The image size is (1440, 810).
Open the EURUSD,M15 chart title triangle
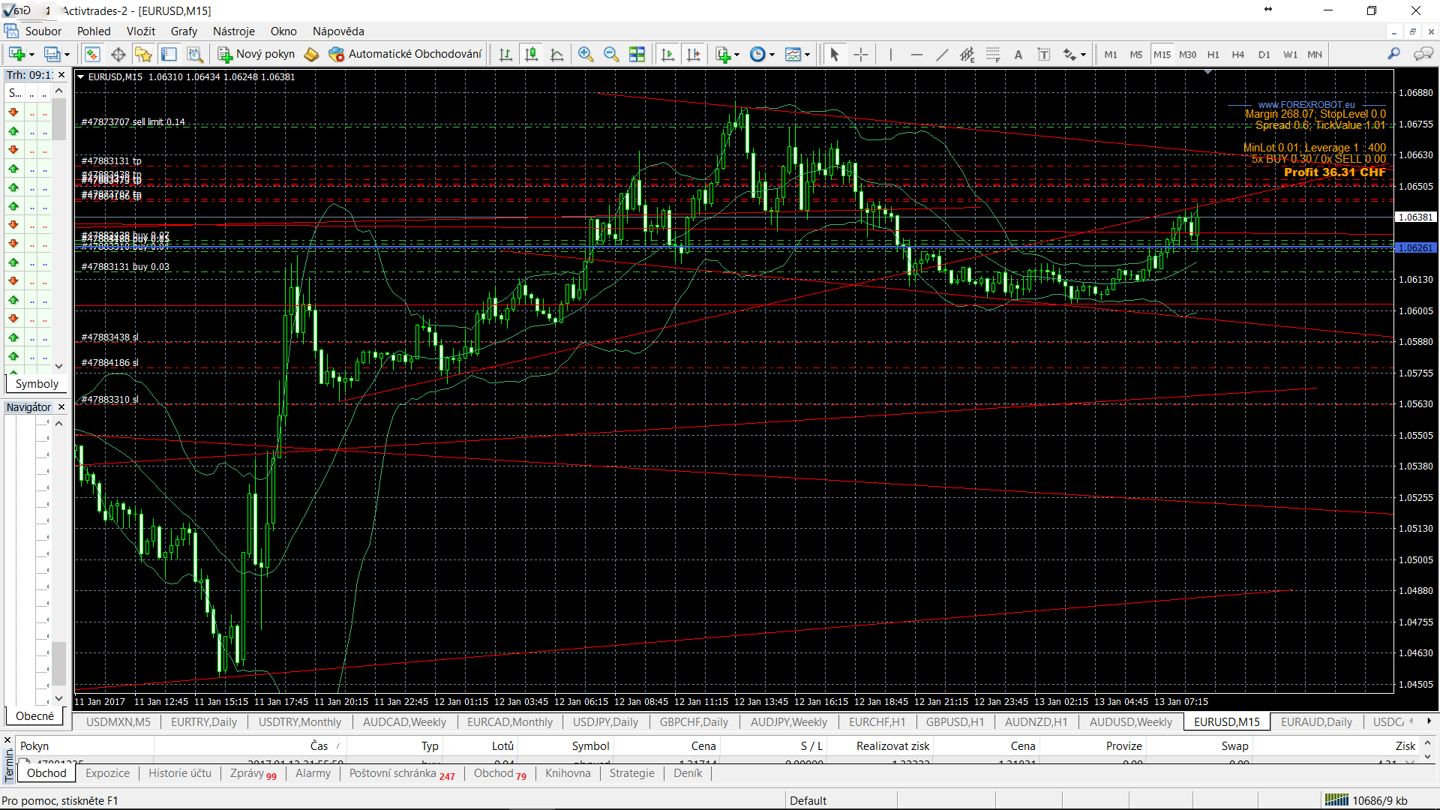tap(80, 76)
